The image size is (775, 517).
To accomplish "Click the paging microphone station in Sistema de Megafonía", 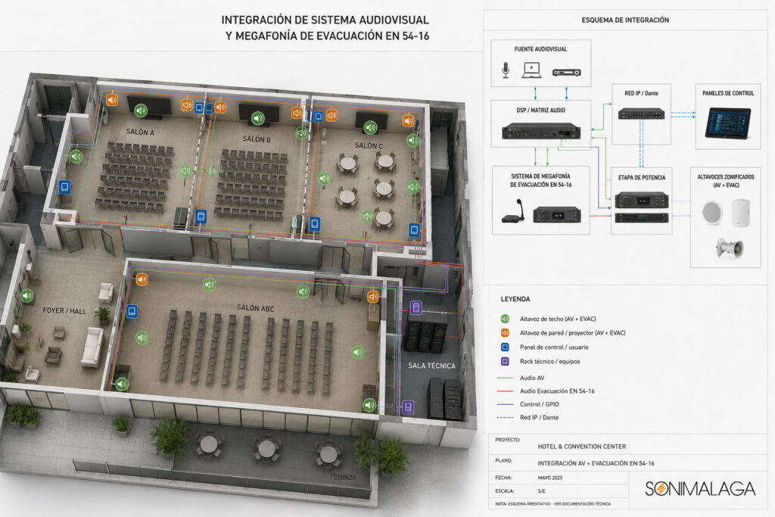I will (513, 211).
